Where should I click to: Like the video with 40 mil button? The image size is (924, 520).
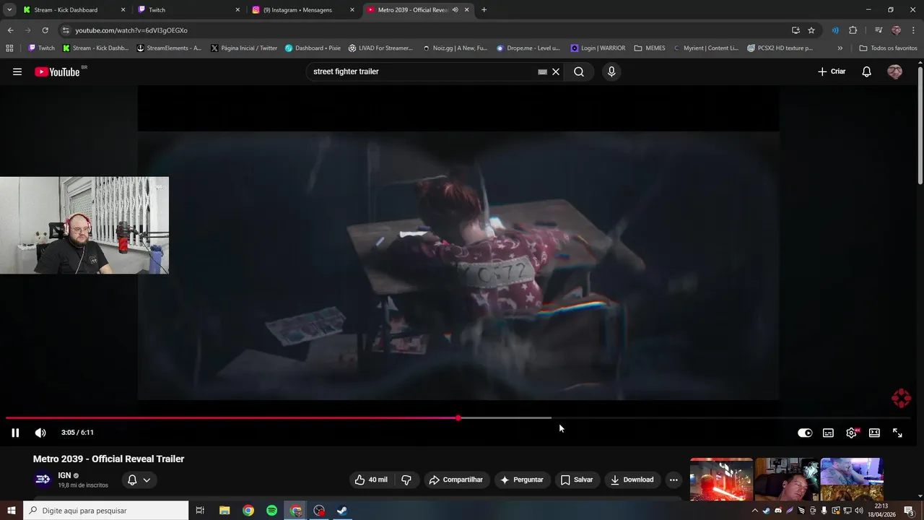pyautogui.click(x=371, y=480)
